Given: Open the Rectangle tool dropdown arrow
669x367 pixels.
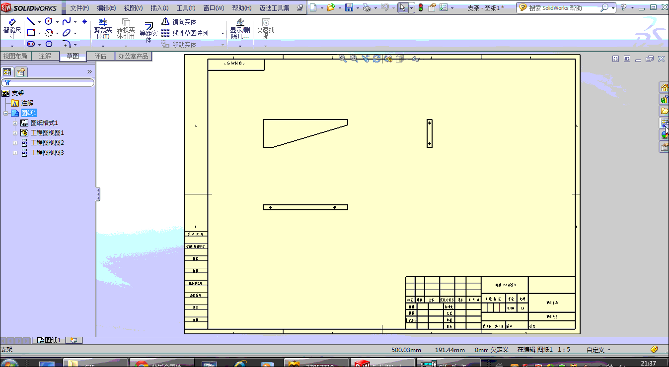Looking at the screenshot, I should (x=39, y=33).
